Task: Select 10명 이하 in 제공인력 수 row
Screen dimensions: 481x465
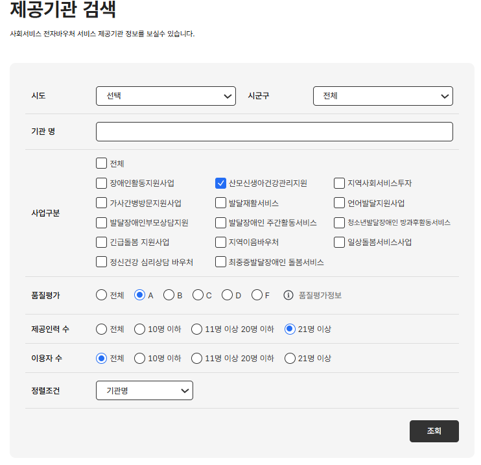Action: click(139, 329)
